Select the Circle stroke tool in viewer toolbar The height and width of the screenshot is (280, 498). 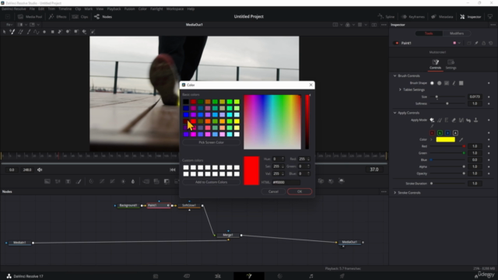44,32
